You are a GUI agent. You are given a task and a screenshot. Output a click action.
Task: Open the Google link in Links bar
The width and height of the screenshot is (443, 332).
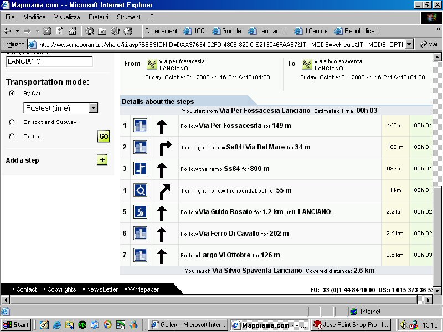click(226, 31)
